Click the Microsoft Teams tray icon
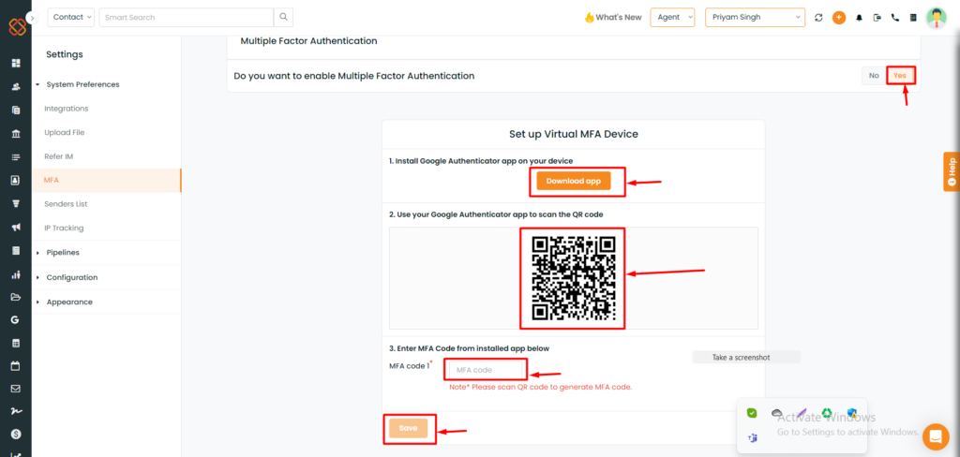 coord(752,438)
